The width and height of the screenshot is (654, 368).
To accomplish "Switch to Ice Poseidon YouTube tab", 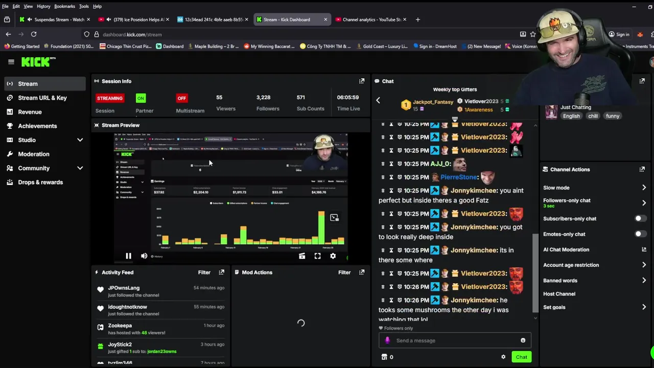I will coord(134,19).
